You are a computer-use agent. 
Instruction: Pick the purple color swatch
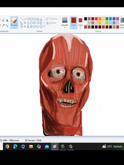(x=118, y=19)
